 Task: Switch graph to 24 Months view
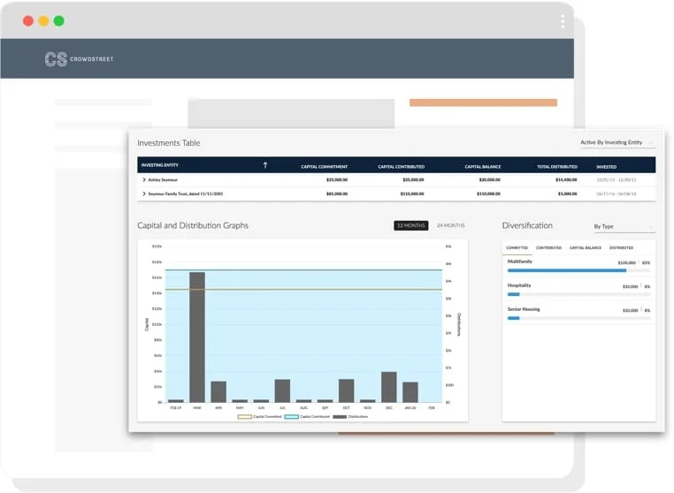(450, 225)
